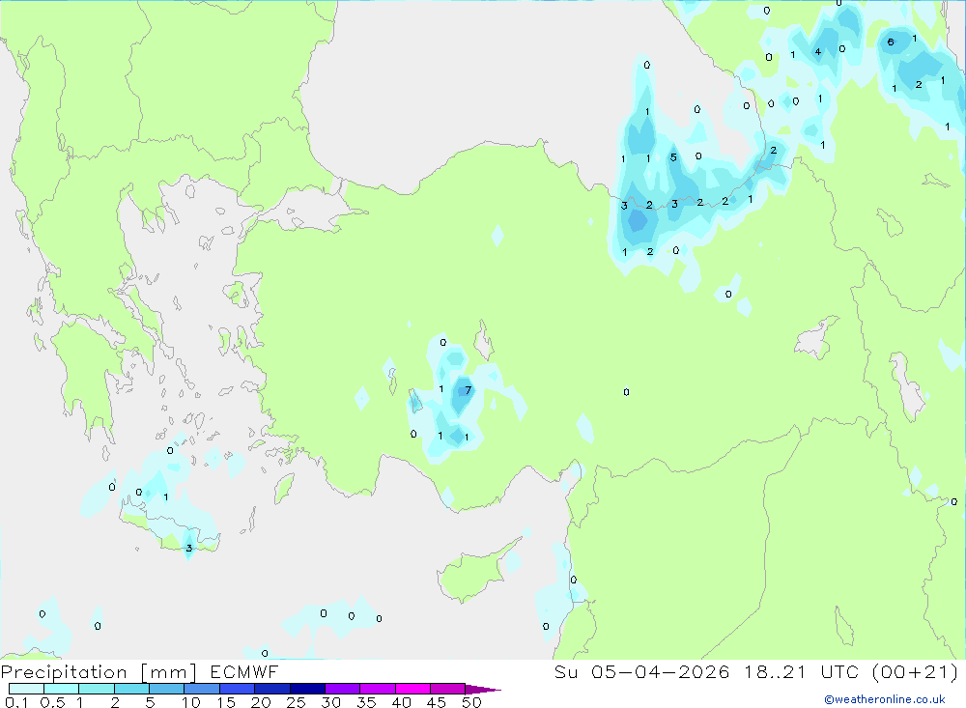Screen dimensions: 966x708
Task: Click the '30' legend scale label
Action: point(330,702)
